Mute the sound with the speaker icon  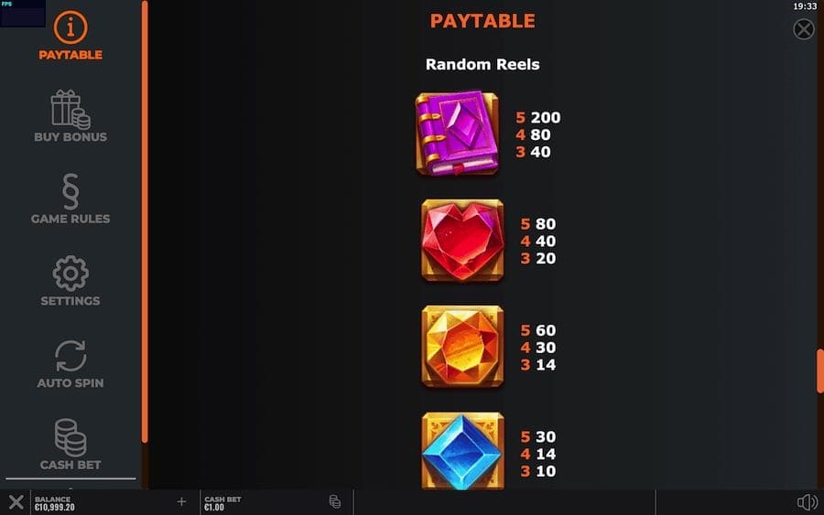click(x=808, y=502)
